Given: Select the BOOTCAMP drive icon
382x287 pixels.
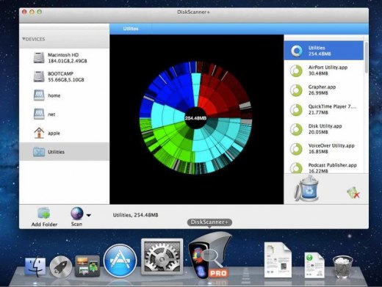Looking at the screenshot, I should click(39, 76).
